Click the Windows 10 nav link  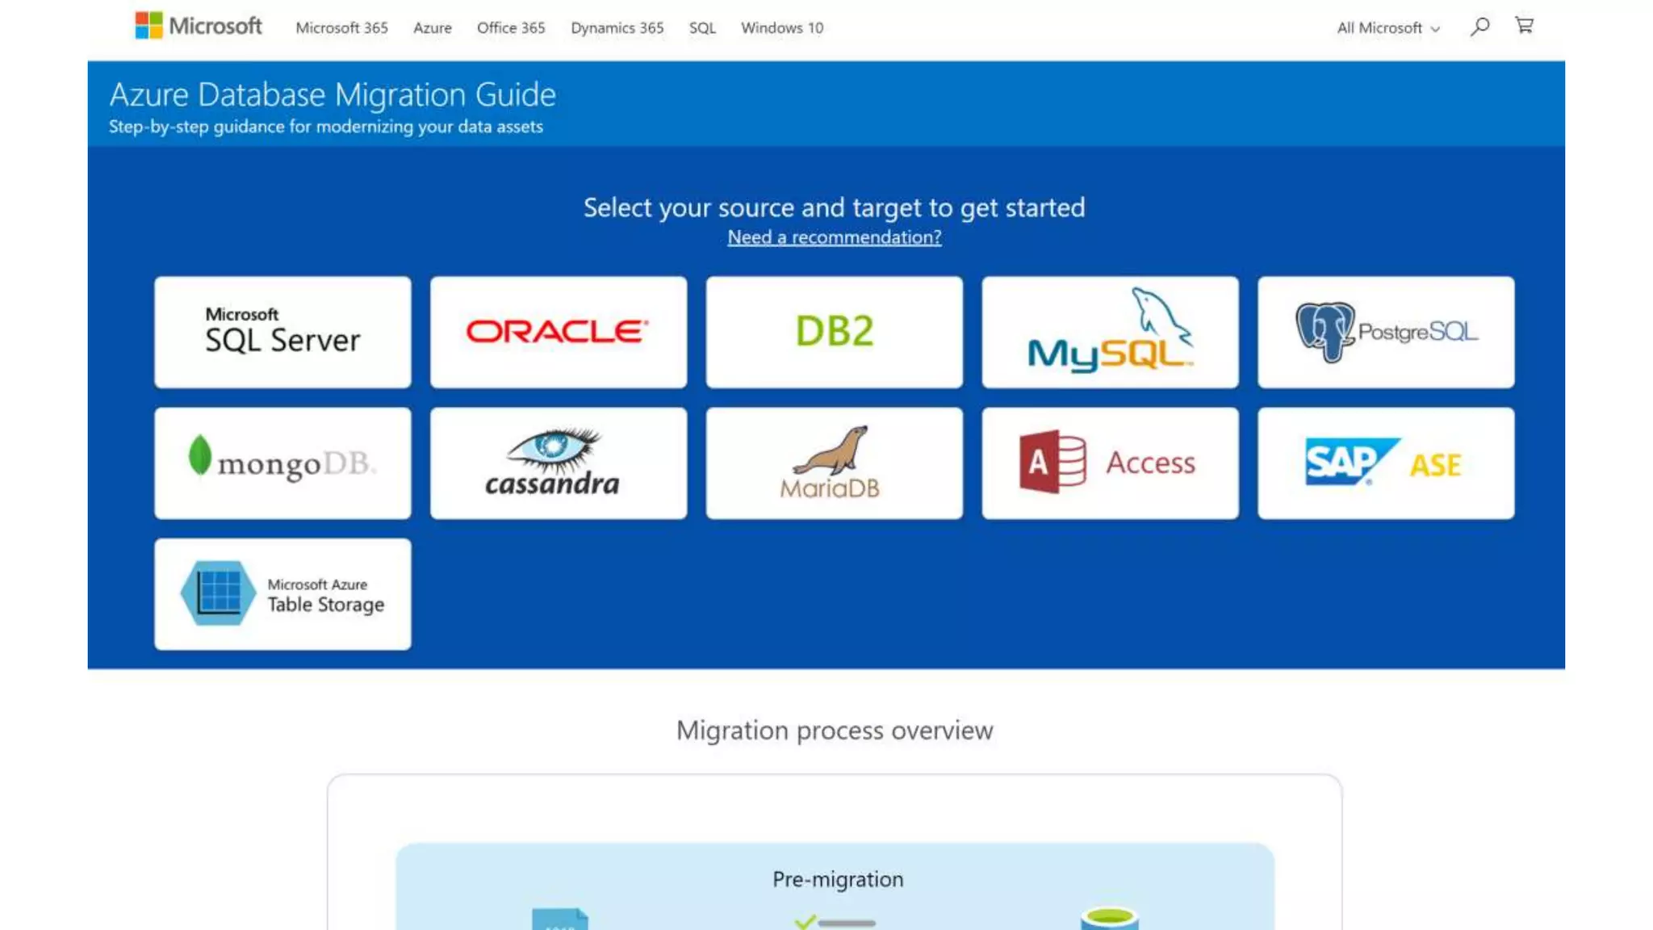coord(781,27)
